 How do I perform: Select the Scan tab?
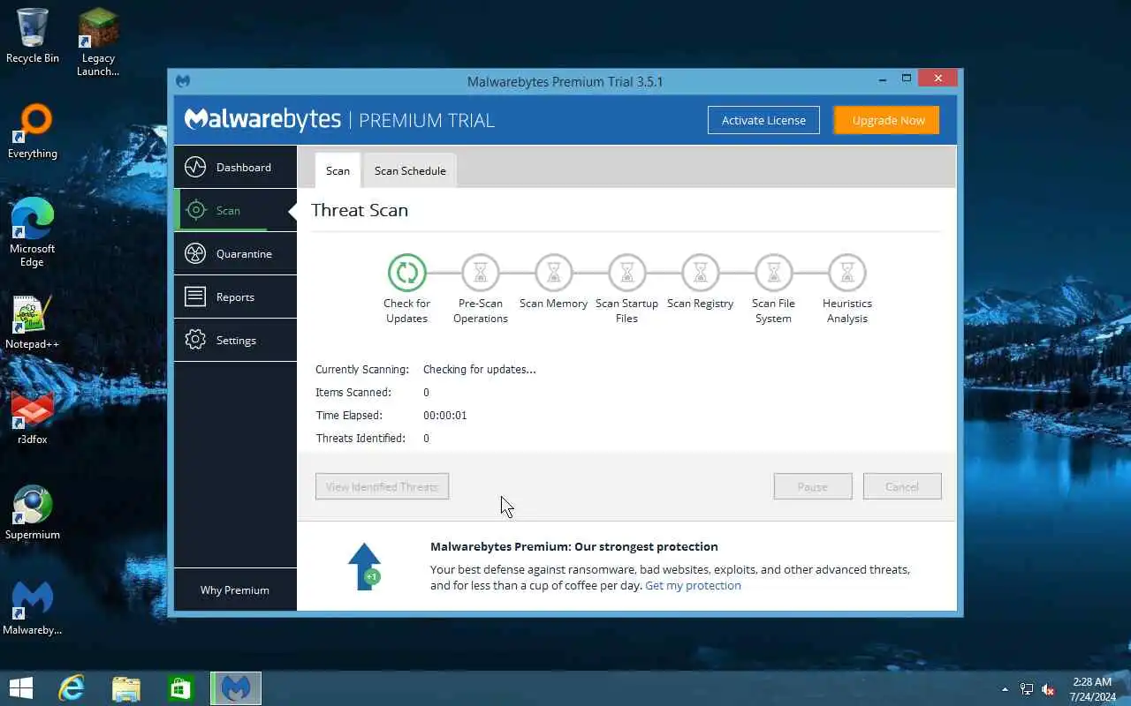(338, 170)
